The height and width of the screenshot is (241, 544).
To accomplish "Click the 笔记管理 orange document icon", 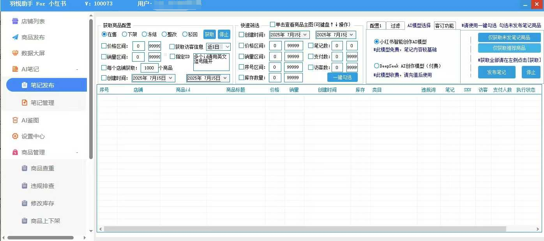I will click(25, 103).
